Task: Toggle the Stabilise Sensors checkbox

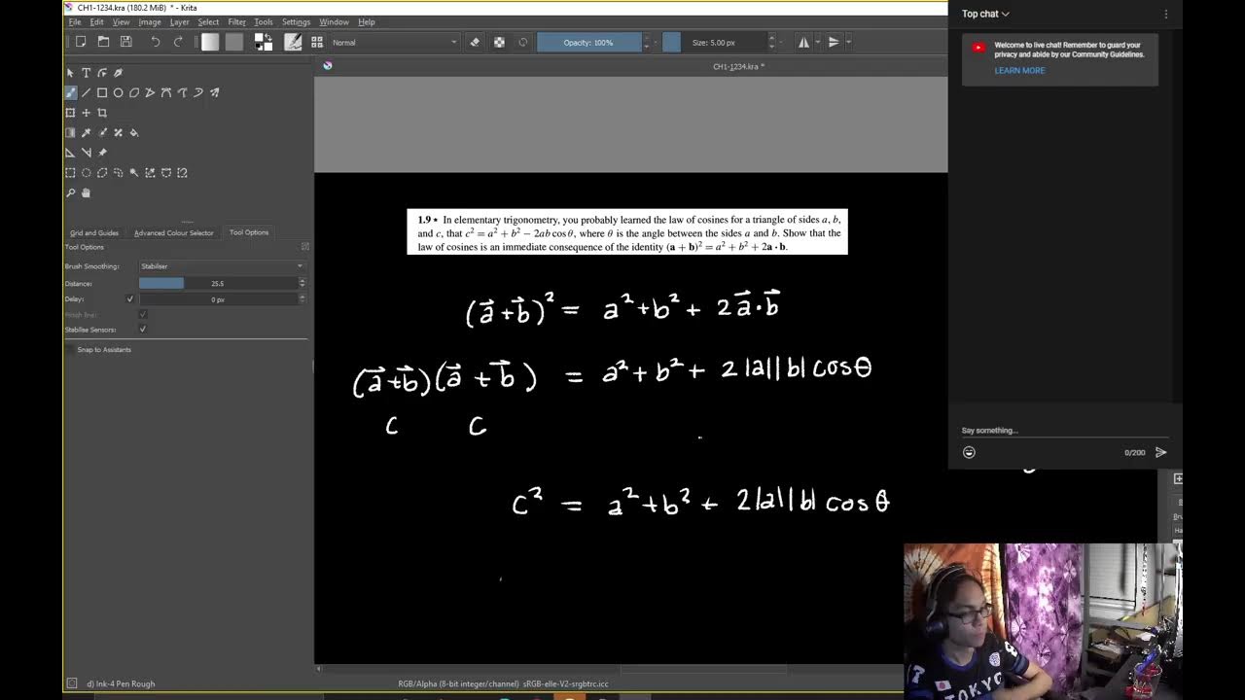Action: (143, 330)
